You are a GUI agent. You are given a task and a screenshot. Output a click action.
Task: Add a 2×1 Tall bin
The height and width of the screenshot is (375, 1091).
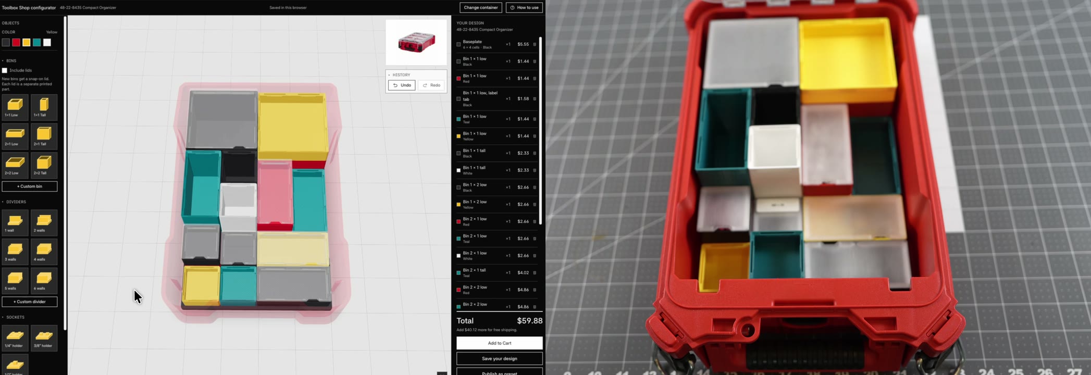[x=44, y=136]
